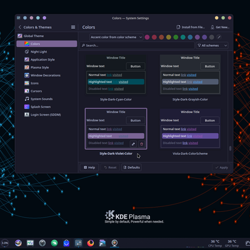Choose the gray accent color
This screenshot has width=250, height=250.
(212, 37)
